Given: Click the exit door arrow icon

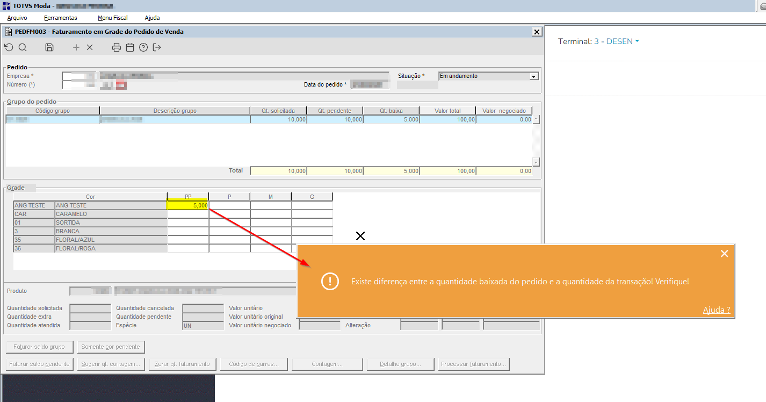Looking at the screenshot, I should (157, 47).
